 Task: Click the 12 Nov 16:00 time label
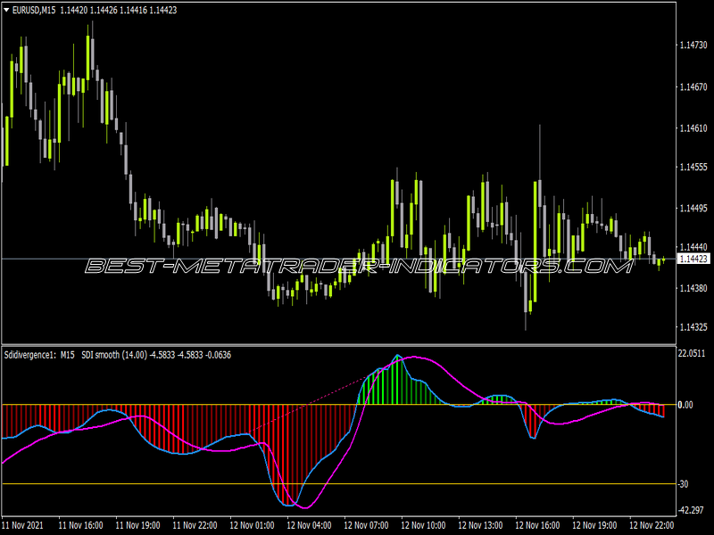(x=538, y=525)
